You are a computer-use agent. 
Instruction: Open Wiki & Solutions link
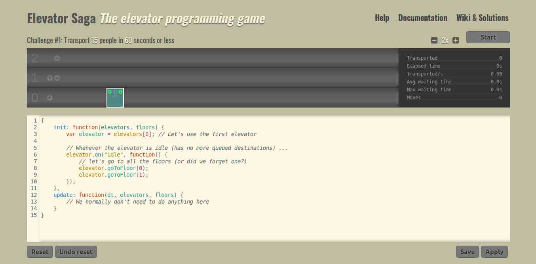[483, 18]
